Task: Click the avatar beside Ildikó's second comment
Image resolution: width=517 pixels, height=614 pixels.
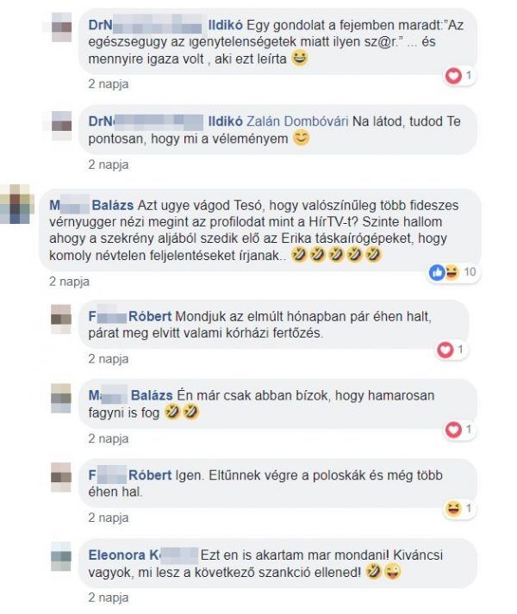Action: (61, 126)
